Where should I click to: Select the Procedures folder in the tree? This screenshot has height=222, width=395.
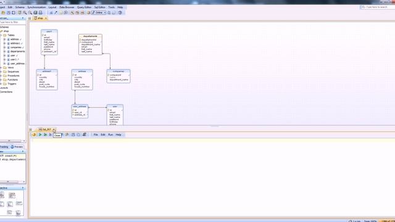(x=14, y=75)
